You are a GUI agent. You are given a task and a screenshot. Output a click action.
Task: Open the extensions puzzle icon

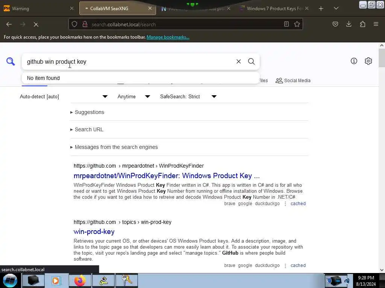(362, 24)
